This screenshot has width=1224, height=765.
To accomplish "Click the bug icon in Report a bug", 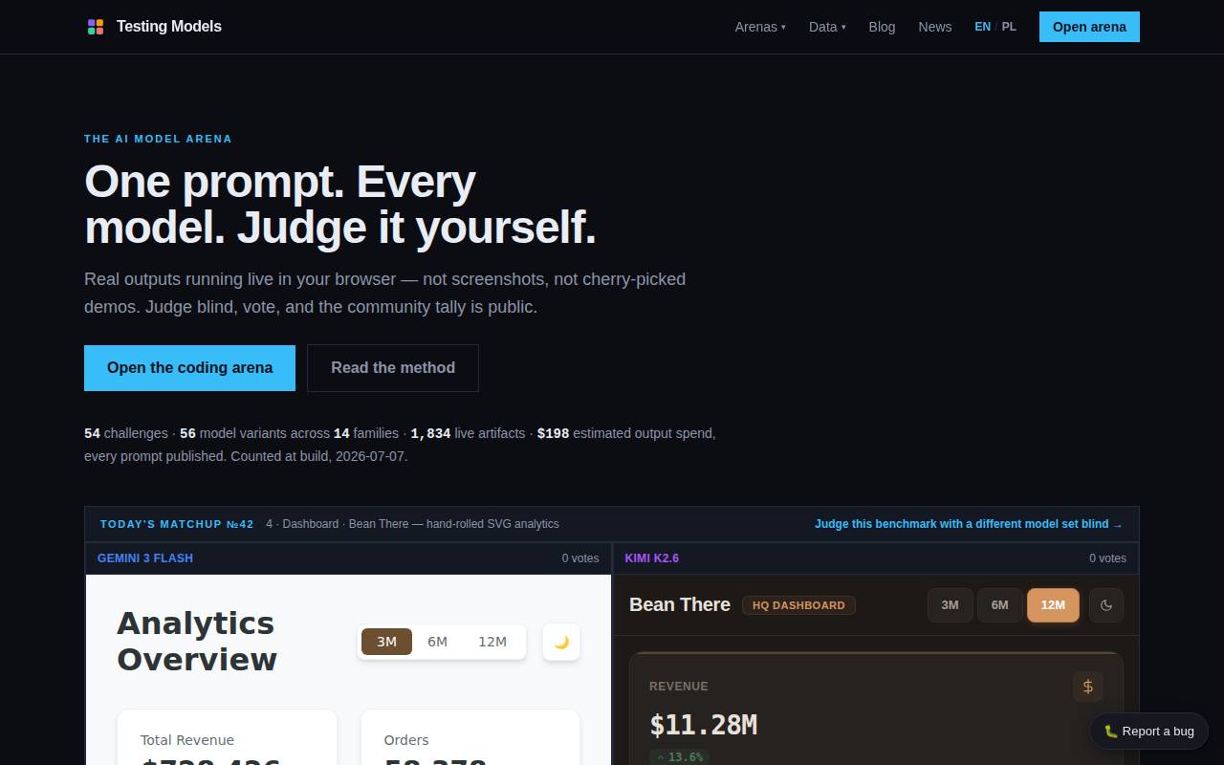I will pyautogui.click(x=1111, y=732).
